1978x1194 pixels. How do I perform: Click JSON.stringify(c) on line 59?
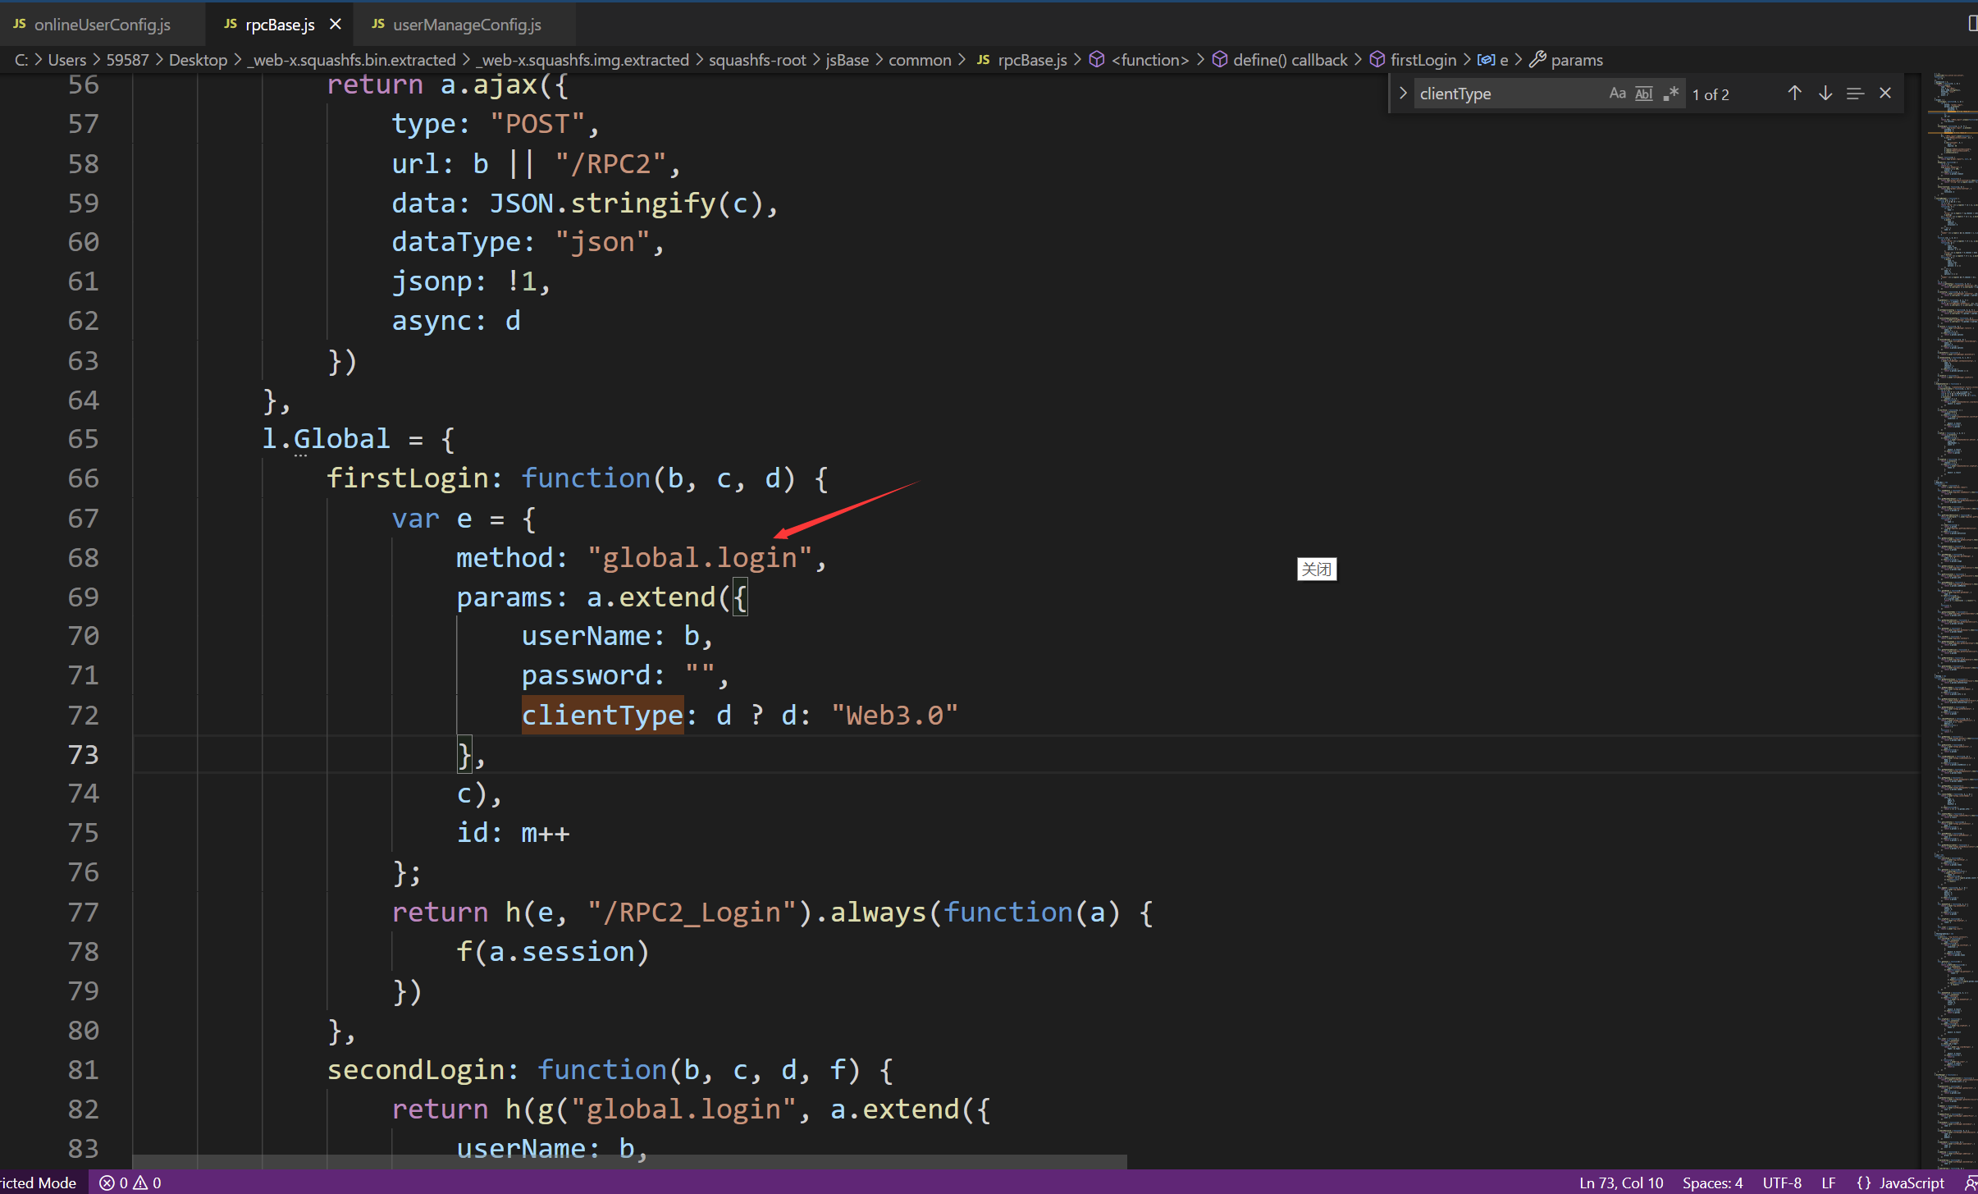pos(626,203)
